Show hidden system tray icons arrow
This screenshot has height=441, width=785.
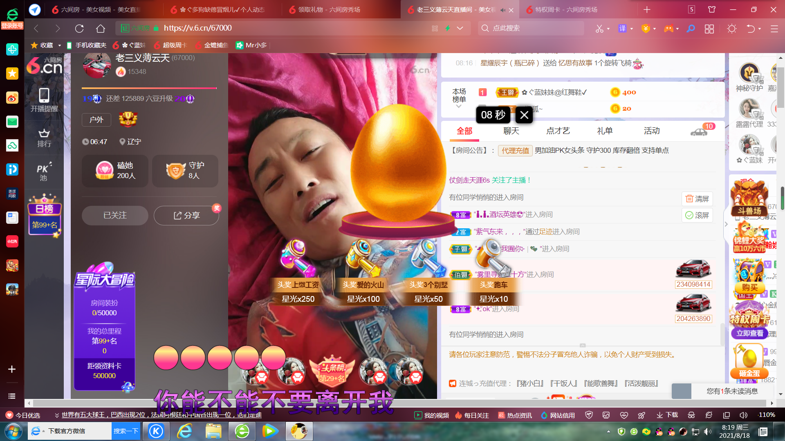tap(608, 431)
